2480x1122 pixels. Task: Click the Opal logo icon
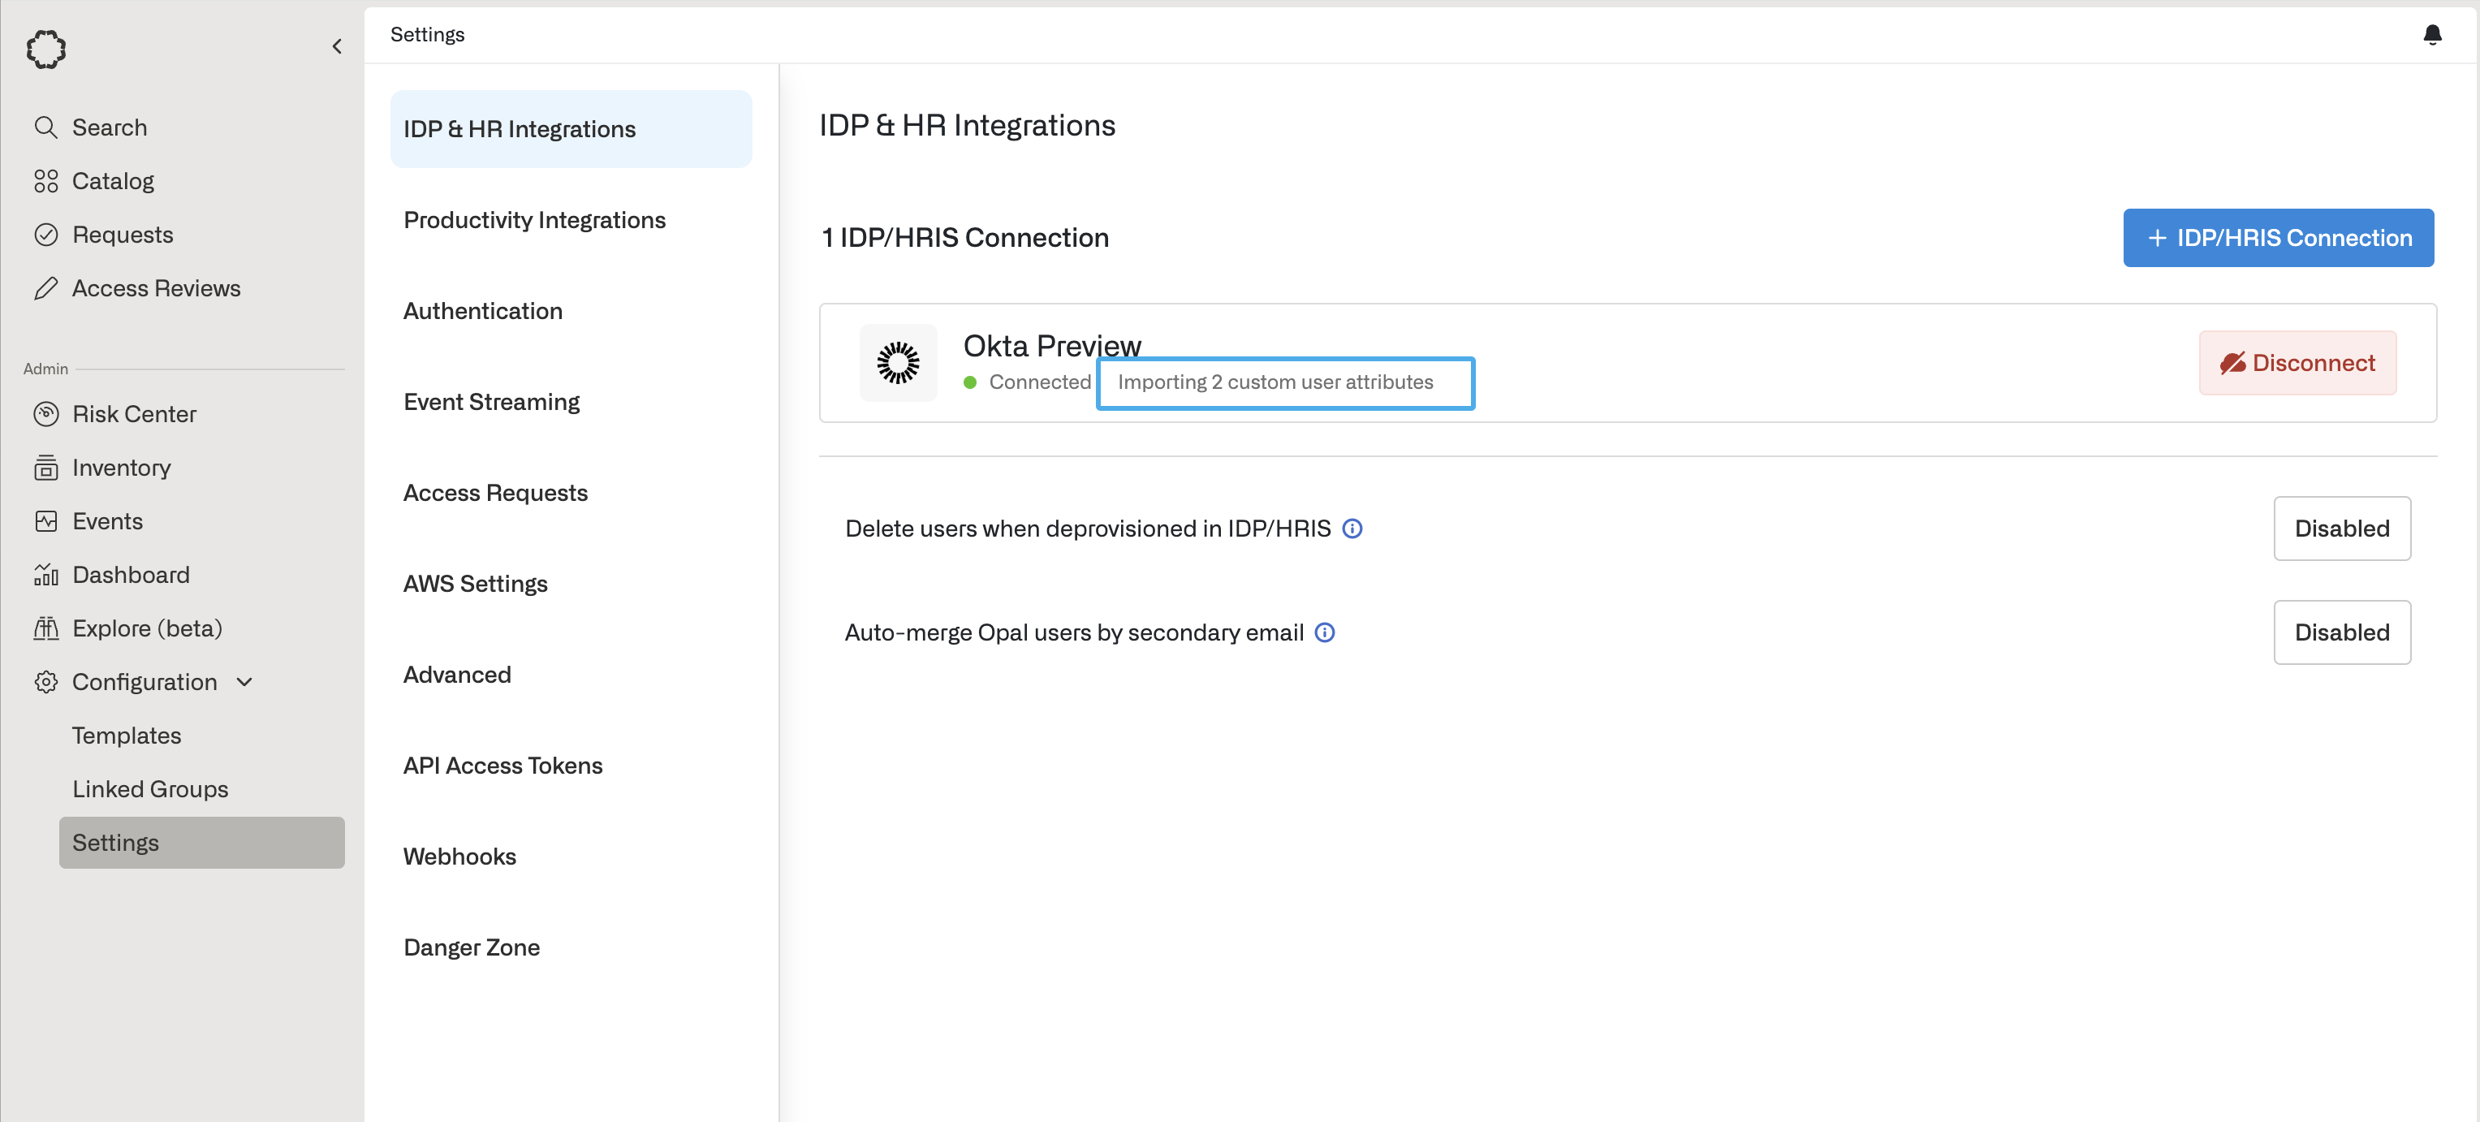pyautogui.click(x=45, y=48)
